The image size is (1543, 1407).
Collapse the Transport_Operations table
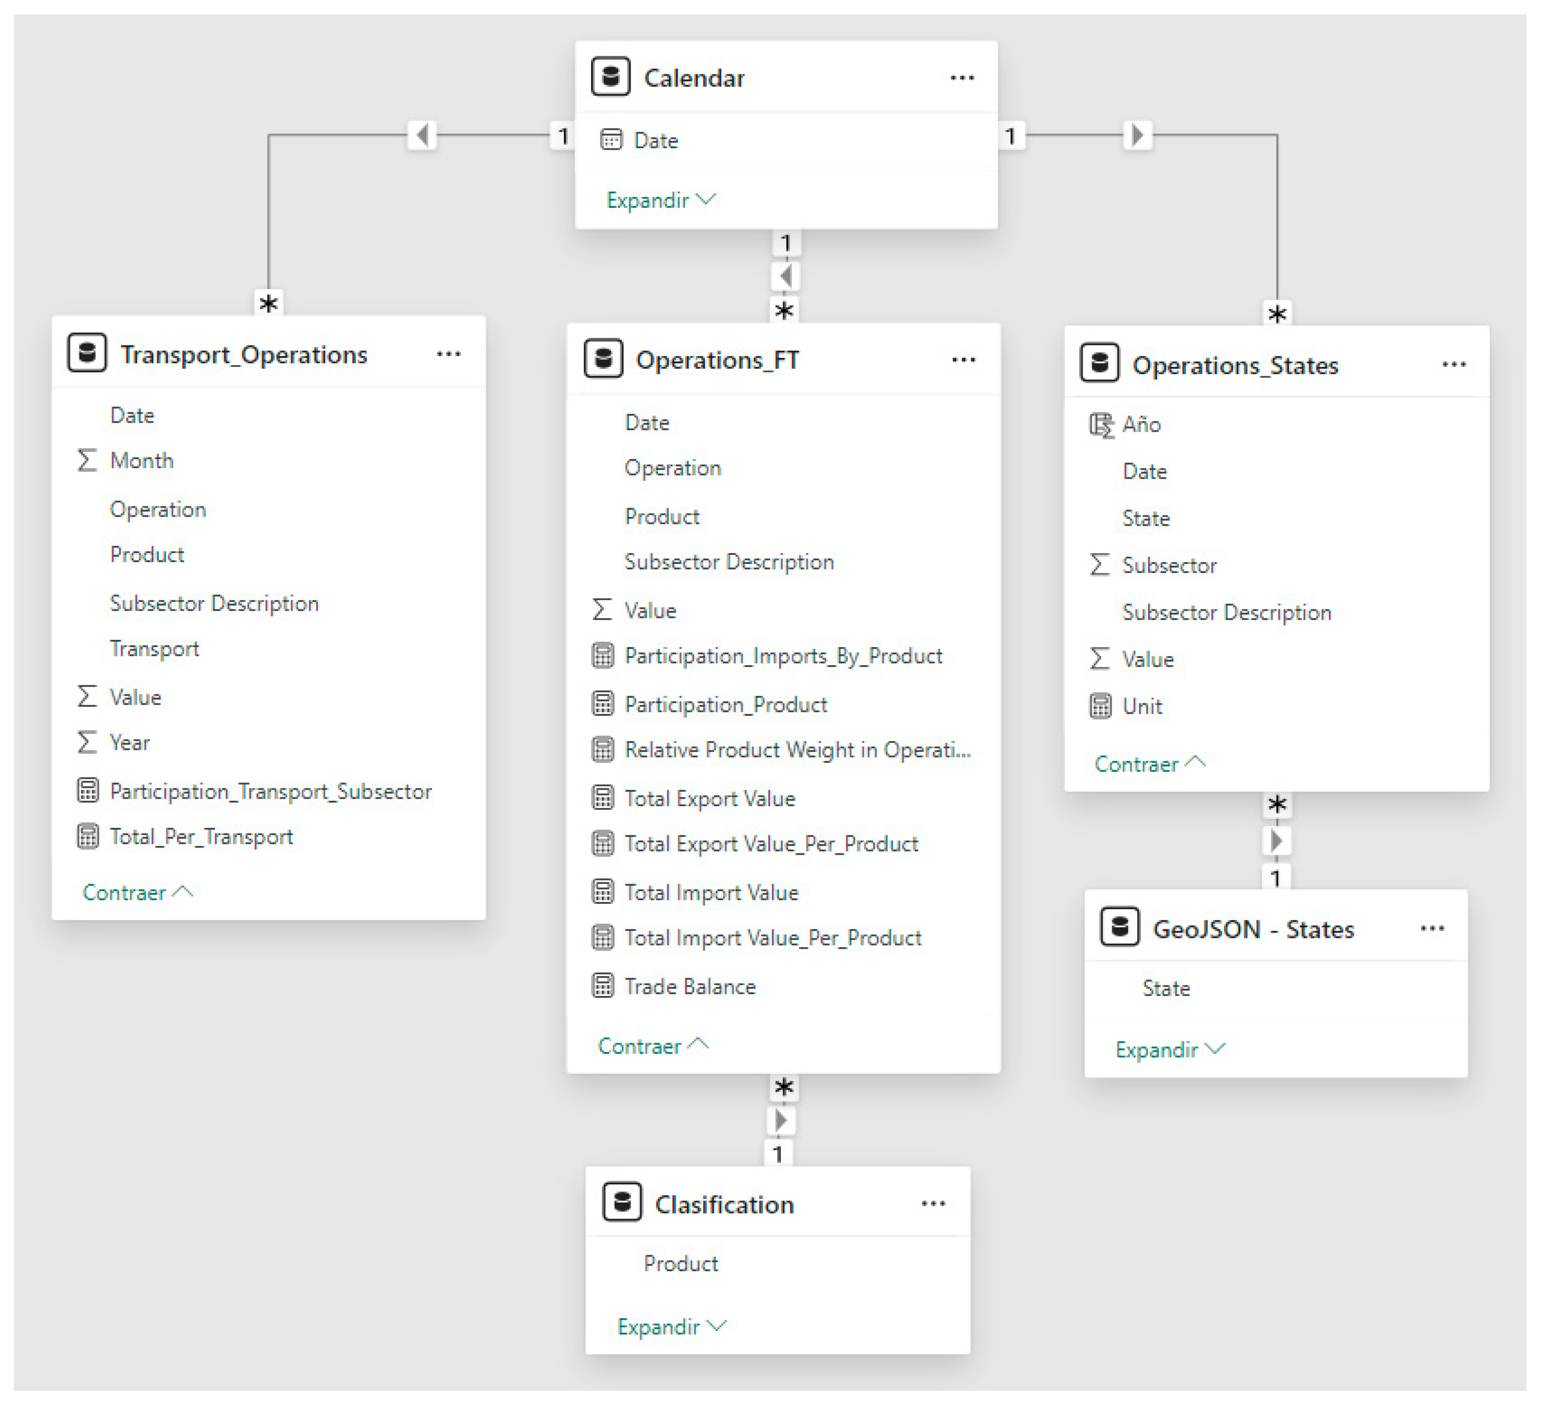coord(137,891)
